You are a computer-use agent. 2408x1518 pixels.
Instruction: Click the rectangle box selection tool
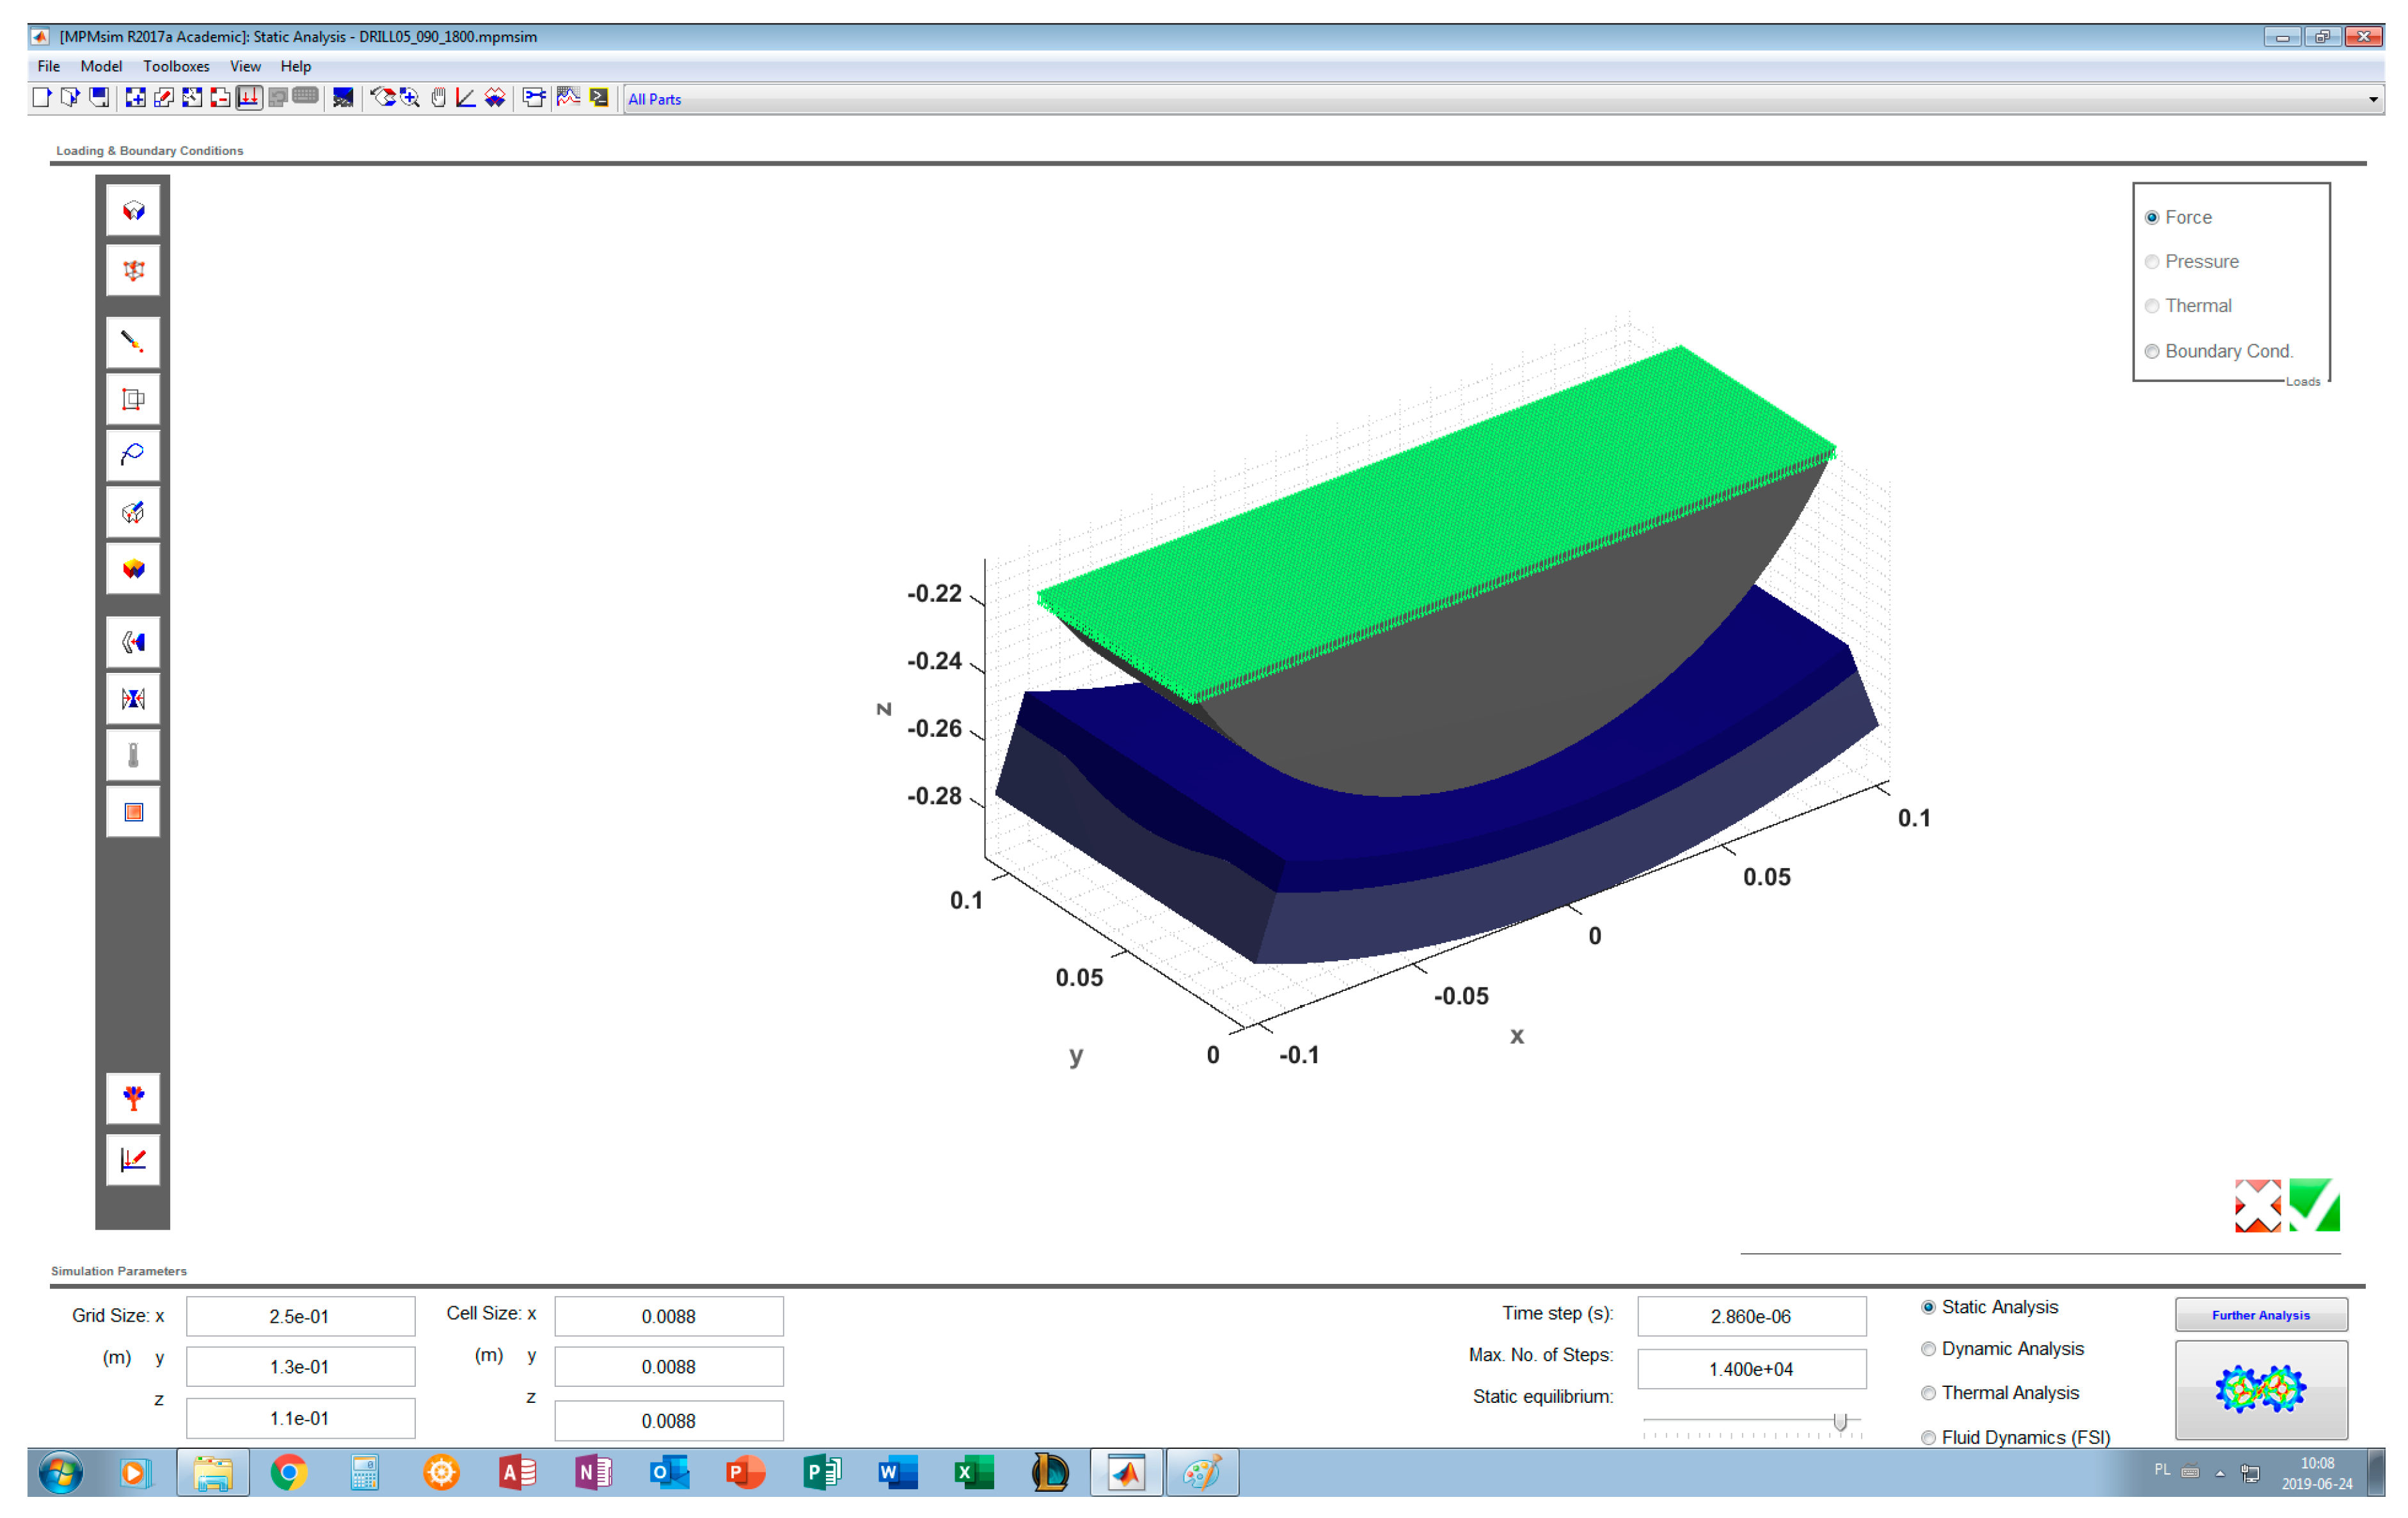pyautogui.click(x=133, y=399)
